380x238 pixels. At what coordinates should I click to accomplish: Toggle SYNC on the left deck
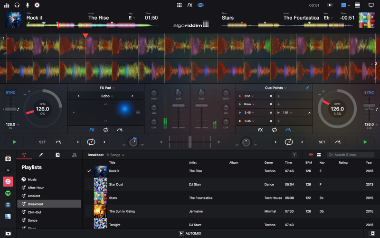point(10,93)
